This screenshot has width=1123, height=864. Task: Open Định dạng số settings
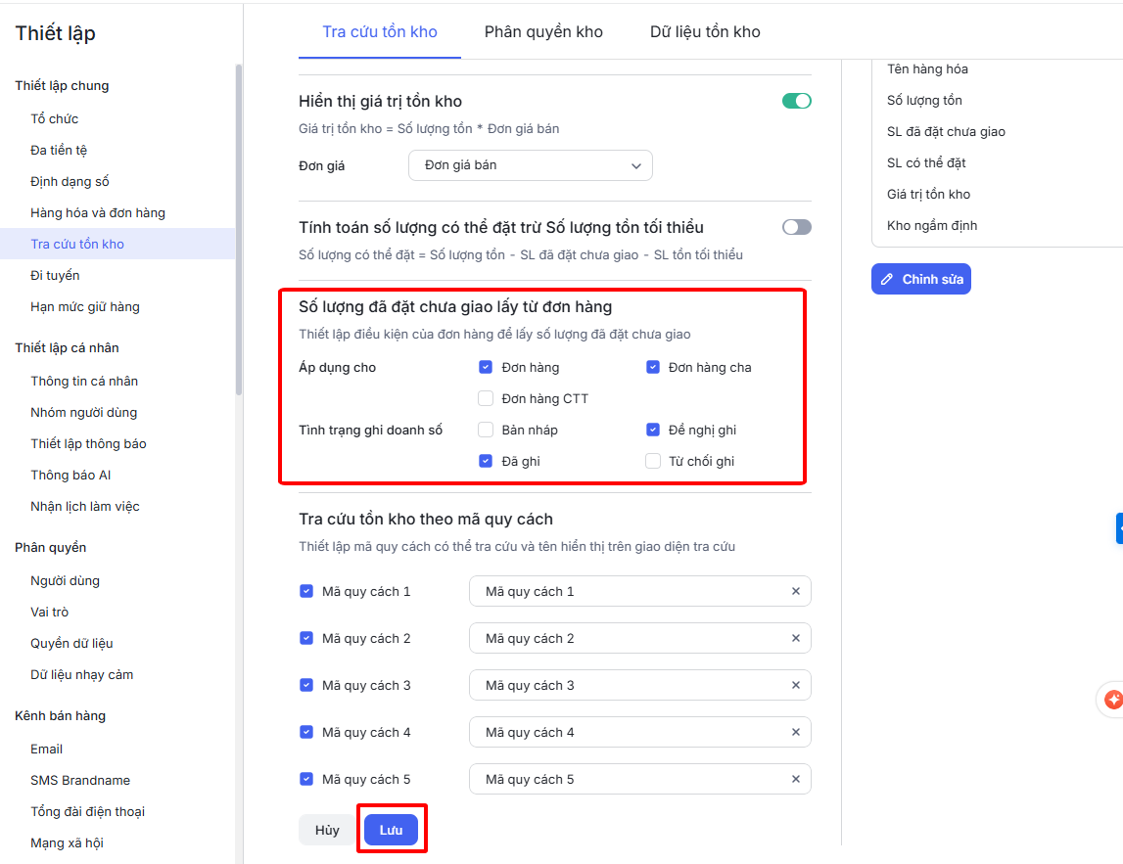[70, 182]
